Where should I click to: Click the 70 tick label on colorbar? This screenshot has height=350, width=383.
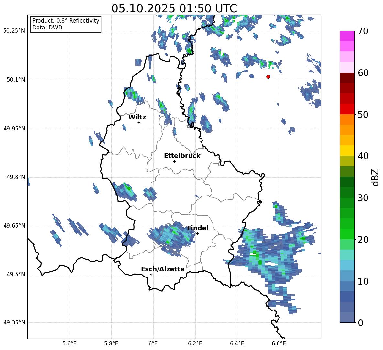(x=364, y=31)
